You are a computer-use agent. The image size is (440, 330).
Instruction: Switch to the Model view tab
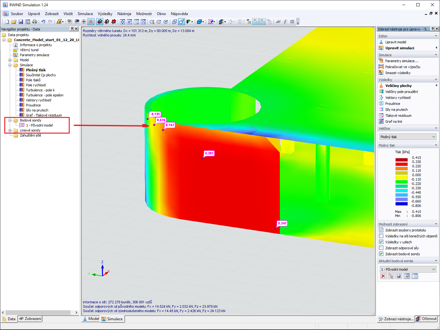91,319
